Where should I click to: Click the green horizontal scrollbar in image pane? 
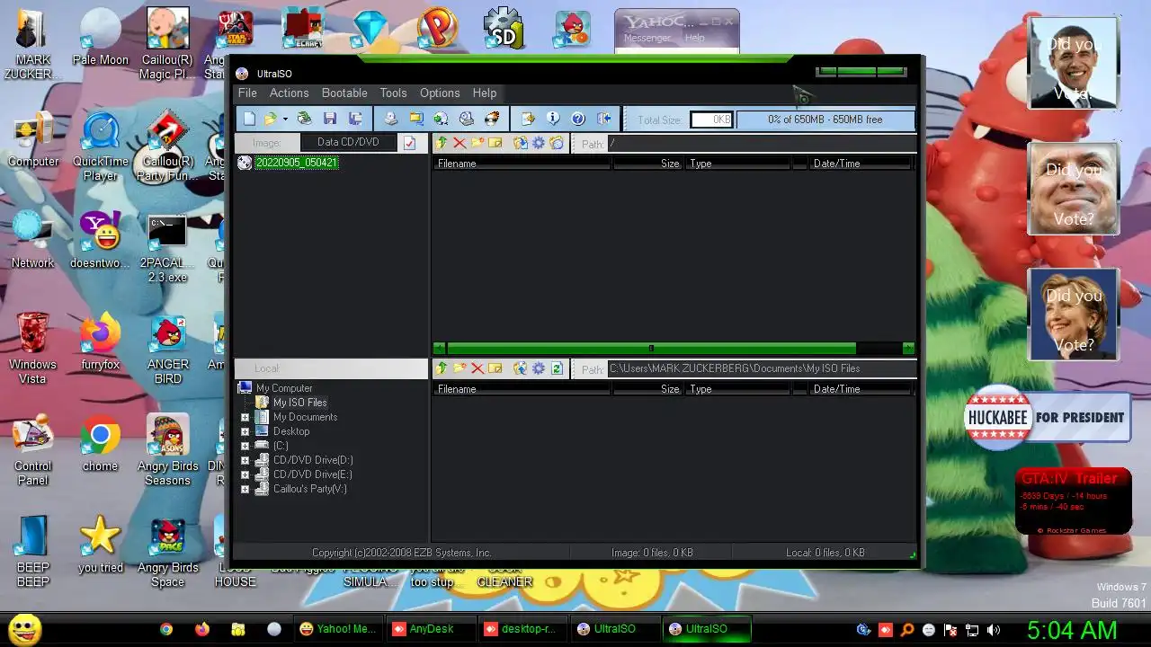click(x=651, y=349)
